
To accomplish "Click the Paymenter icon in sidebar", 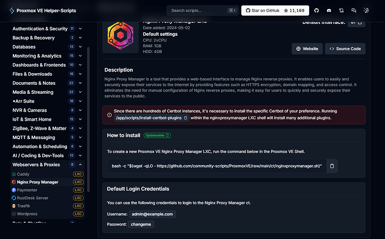I will coord(14,190).
